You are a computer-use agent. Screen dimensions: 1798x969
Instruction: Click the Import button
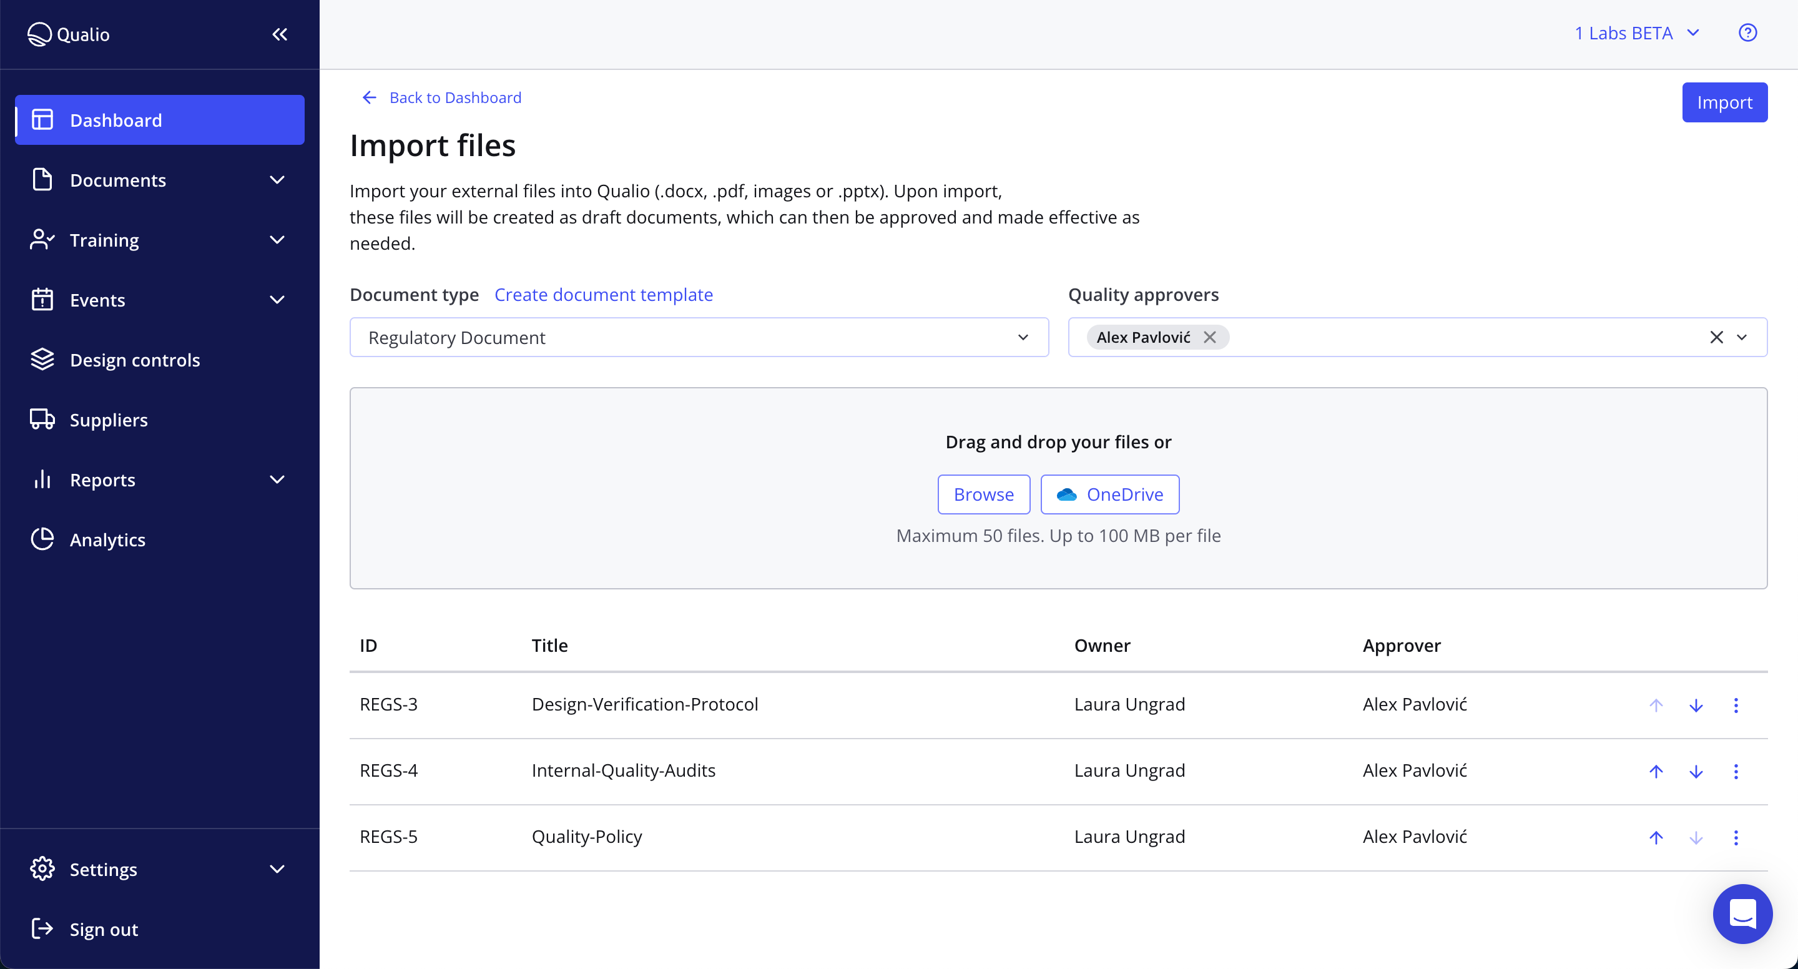pyautogui.click(x=1725, y=102)
